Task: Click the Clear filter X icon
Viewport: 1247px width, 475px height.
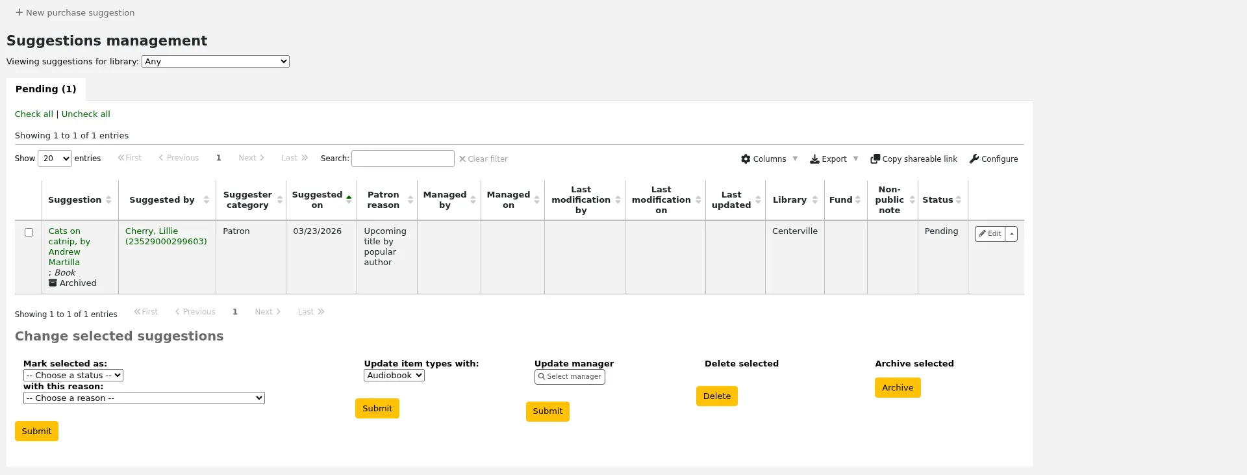Action: coord(462,159)
